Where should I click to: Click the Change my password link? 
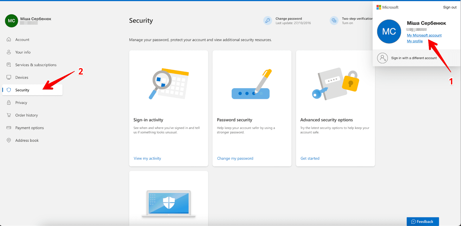(235, 158)
